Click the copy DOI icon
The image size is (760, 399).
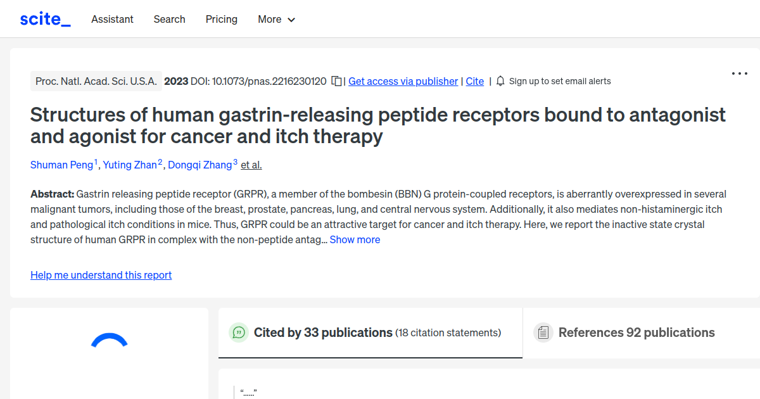point(335,80)
